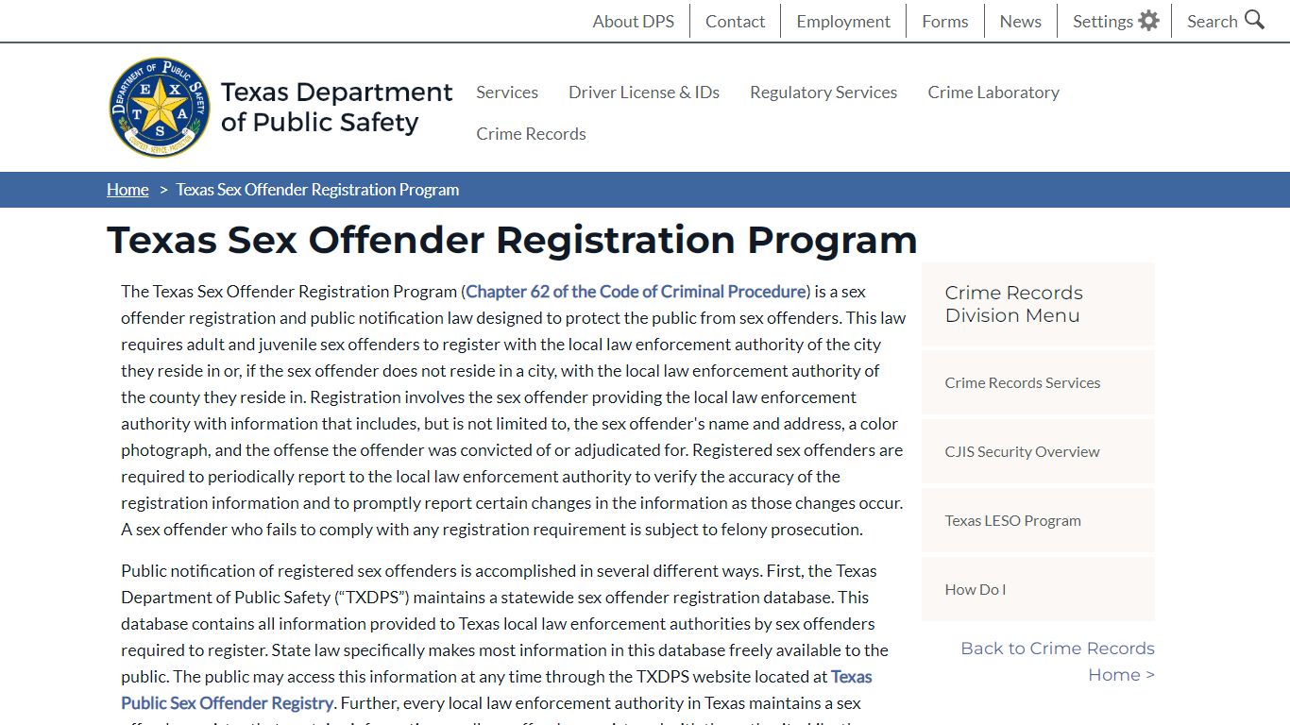Open the Forms page
This screenshot has width=1290, height=725.
tap(945, 21)
